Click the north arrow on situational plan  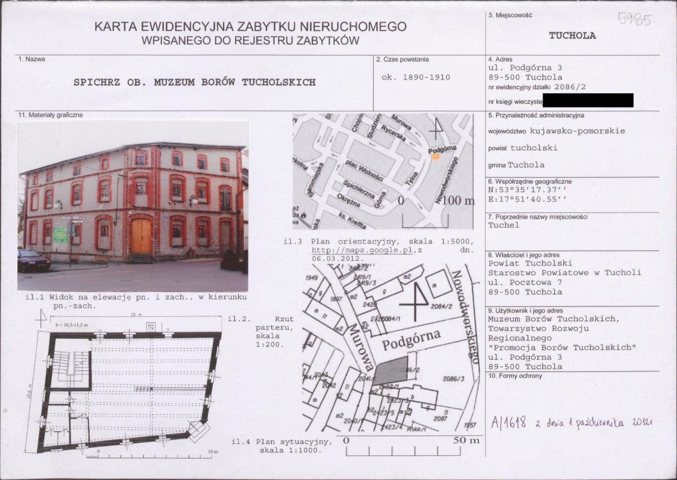point(414,302)
